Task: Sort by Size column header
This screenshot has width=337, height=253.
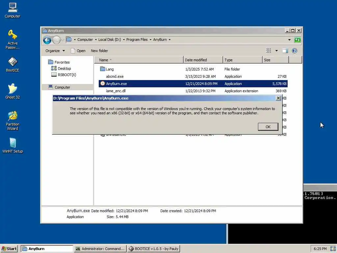Action: 275,60
